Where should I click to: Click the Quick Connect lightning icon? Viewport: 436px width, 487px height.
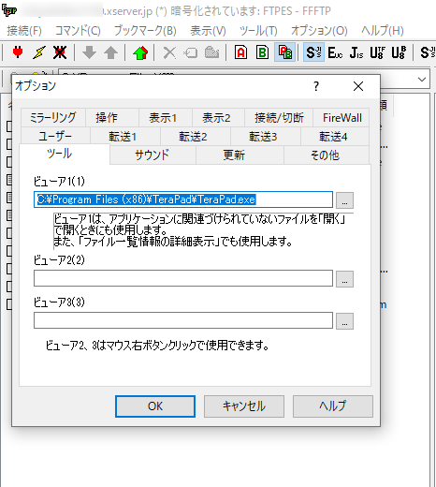(x=39, y=52)
